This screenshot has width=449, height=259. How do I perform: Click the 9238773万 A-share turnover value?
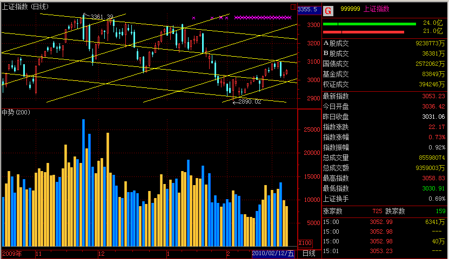(x=430, y=44)
